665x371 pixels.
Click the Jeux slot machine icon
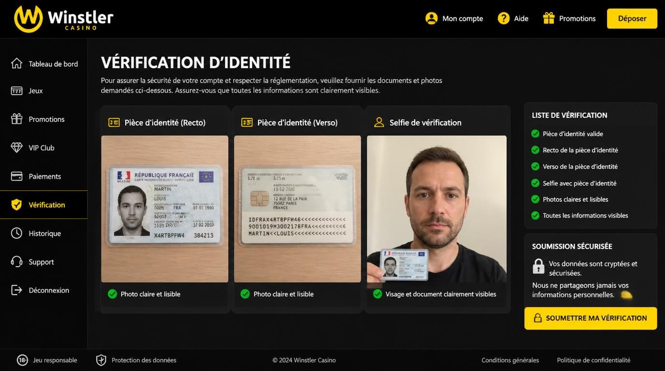[17, 91]
